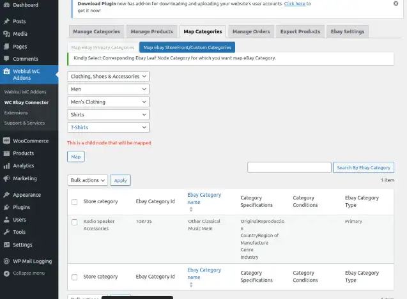Click the Marketing megaphone icon
Screen dimensions: 407x299
[6, 178]
